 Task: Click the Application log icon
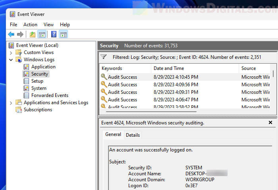pos(26,67)
